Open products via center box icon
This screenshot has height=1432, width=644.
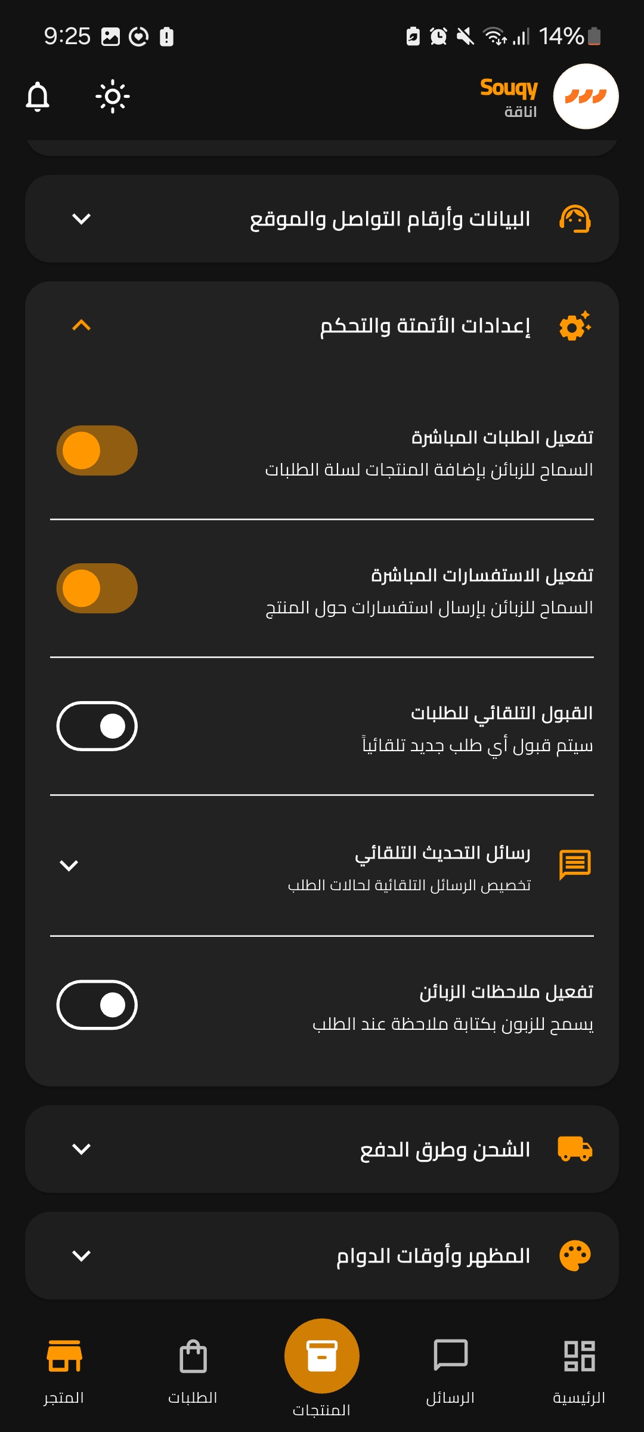(321, 1356)
